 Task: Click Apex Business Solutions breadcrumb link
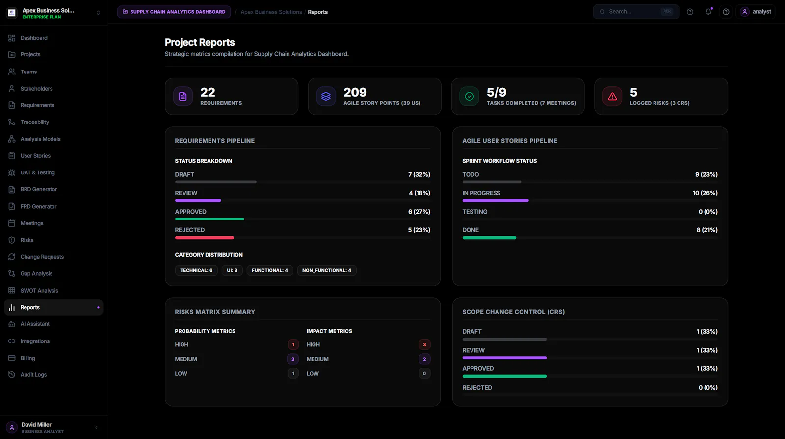(x=271, y=12)
